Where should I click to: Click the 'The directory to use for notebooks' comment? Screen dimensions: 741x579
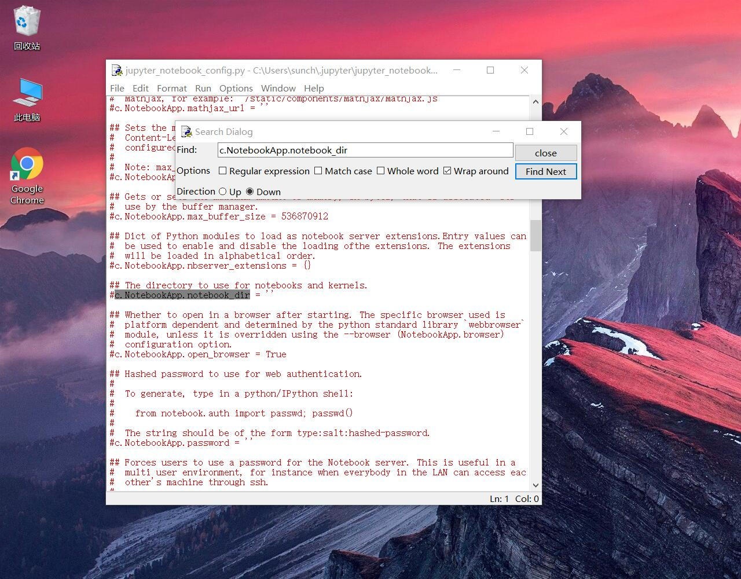pos(239,285)
